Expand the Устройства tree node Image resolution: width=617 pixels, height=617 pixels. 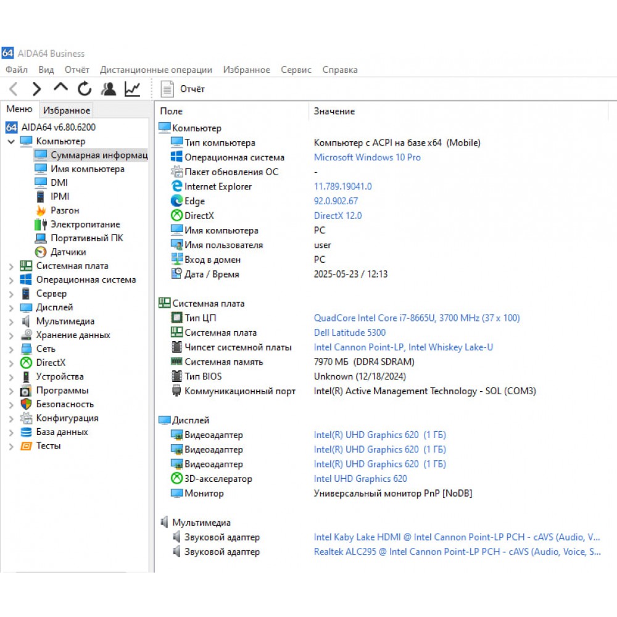point(11,377)
